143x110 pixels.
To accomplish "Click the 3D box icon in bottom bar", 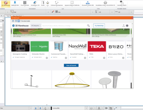I will [x=91, y=108].
